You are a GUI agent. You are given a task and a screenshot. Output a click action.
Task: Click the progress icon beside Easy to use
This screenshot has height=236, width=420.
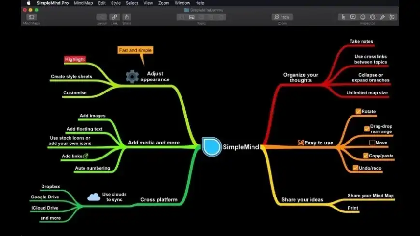point(301,143)
